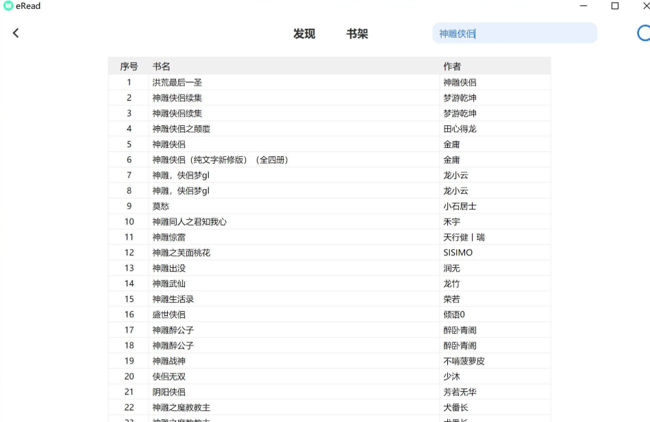Click author 神雕侠侣 in row 1
This screenshot has height=422, width=650.
click(460, 82)
